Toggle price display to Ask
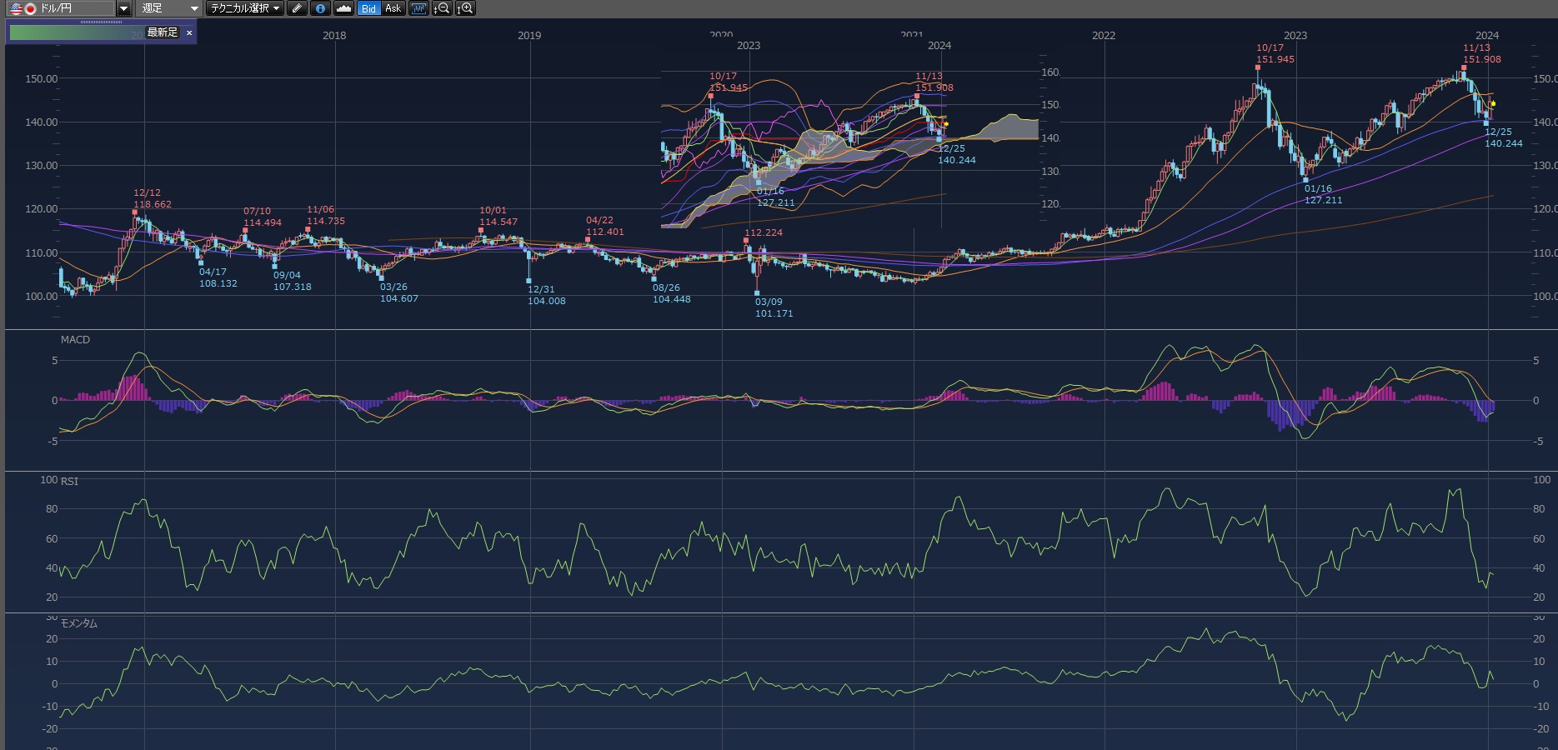Screen dimensions: 1558x750 (393, 8)
